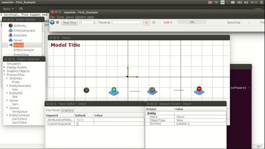The width and height of the screenshot is (265, 149).
Task: Adjust the real time factor stepper
Action: pyautogui.click(x=95, y=22)
